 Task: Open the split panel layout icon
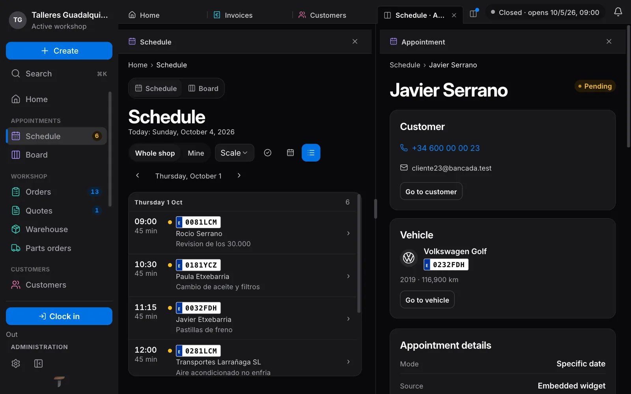474,14
